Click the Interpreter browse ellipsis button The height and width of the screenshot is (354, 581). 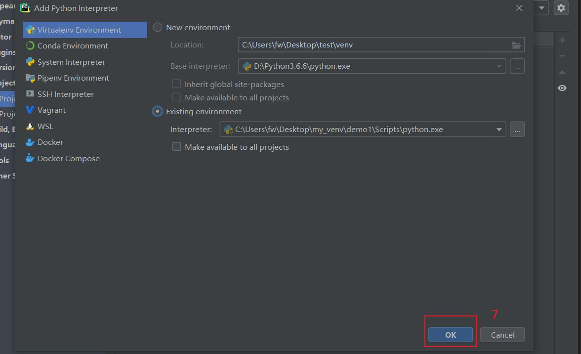pos(517,130)
